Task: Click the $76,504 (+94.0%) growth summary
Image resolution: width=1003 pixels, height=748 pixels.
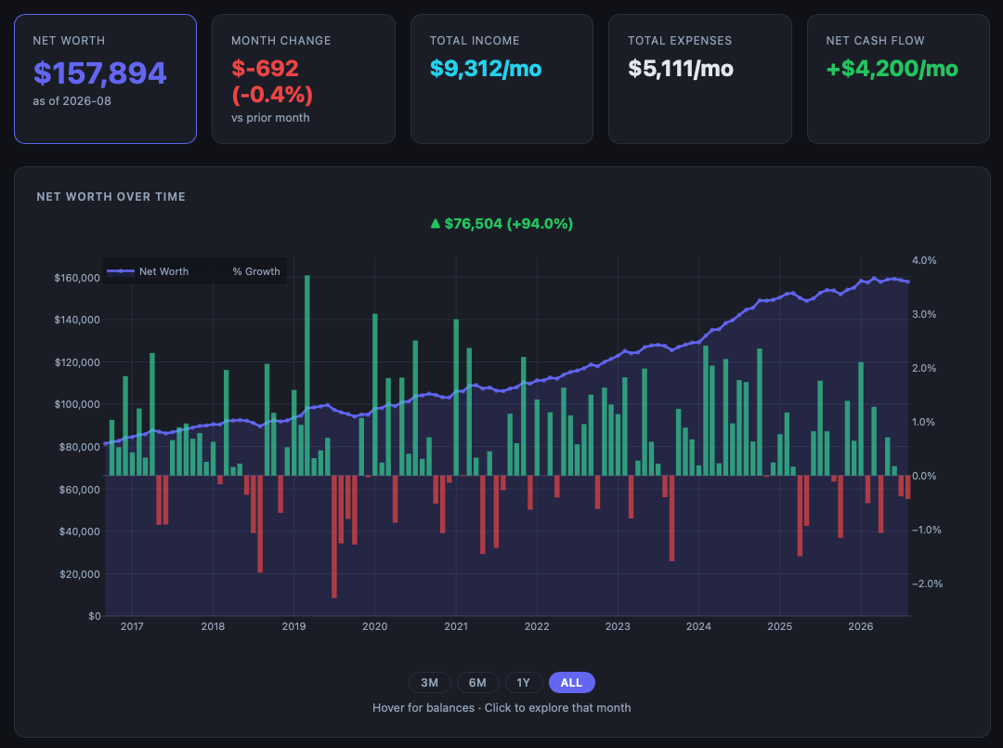Action: (501, 223)
